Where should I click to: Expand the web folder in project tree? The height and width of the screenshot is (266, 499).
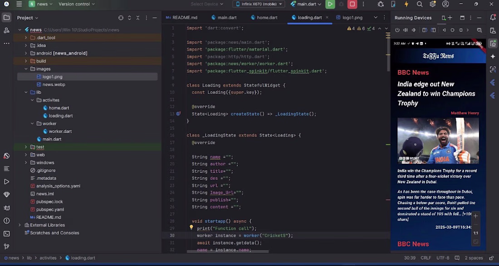click(26, 155)
